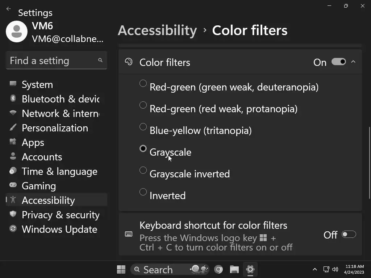Screen dimensions: 371x278
Task: Enable keyboard shortcut for color filters
Action: click(349, 235)
